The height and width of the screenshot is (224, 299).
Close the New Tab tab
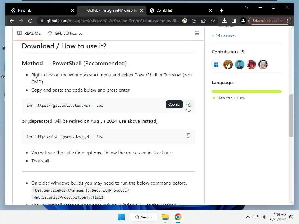coord(72,10)
